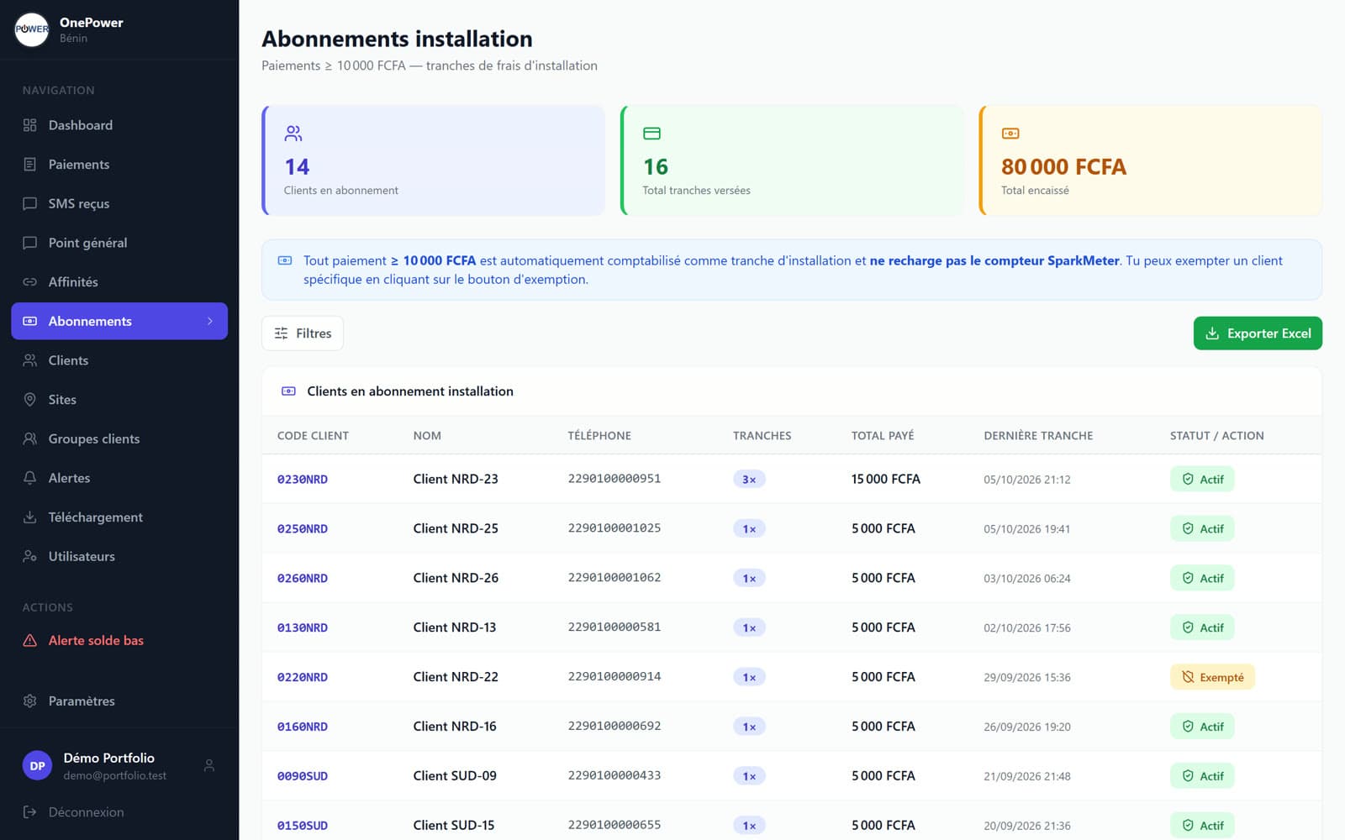Click phone number 2290100000433

614,775
